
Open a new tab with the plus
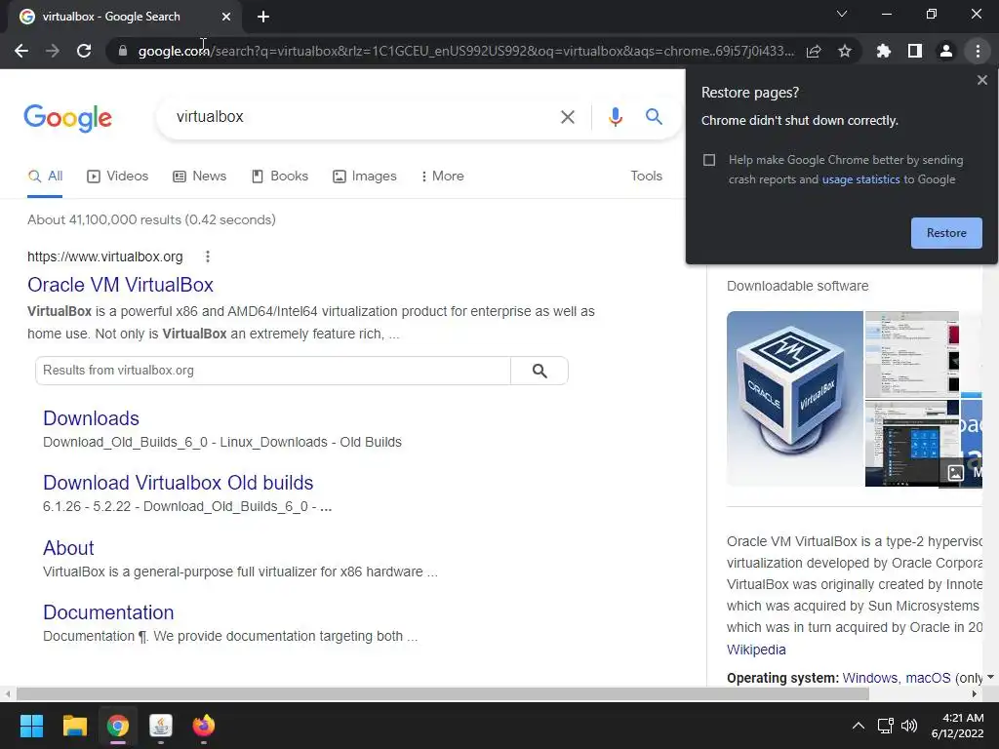click(263, 17)
